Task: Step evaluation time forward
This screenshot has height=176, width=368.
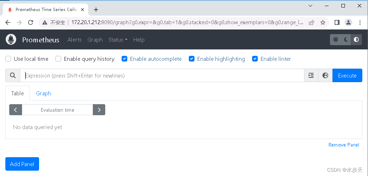Action: [99, 110]
